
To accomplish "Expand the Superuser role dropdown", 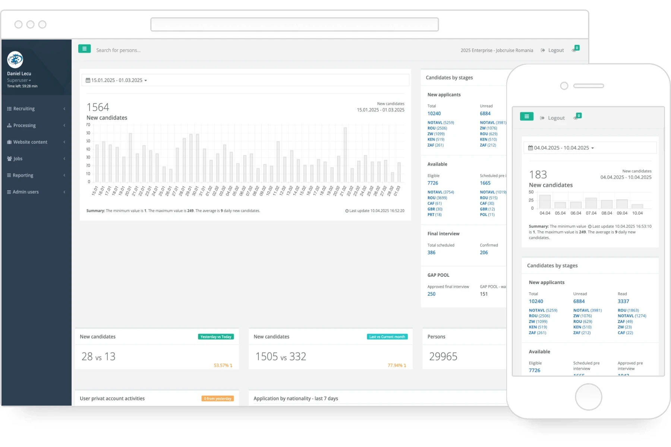I will click(19, 80).
